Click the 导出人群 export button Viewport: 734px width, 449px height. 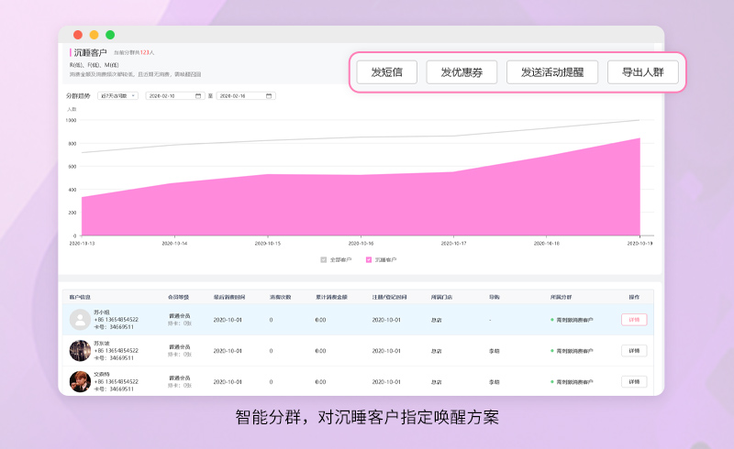click(642, 72)
